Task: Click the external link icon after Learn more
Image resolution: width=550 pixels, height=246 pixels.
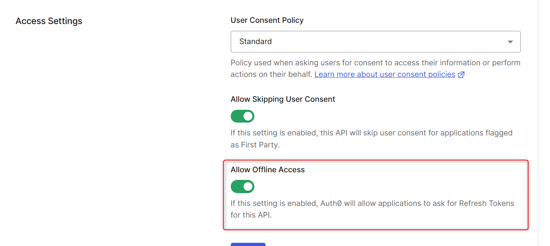Action: (x=461, y=75)
